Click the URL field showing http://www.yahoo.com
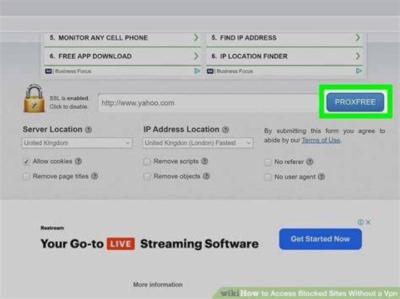Image resolution: width=400 pixels, height=299 pixels. pos(208,103)
